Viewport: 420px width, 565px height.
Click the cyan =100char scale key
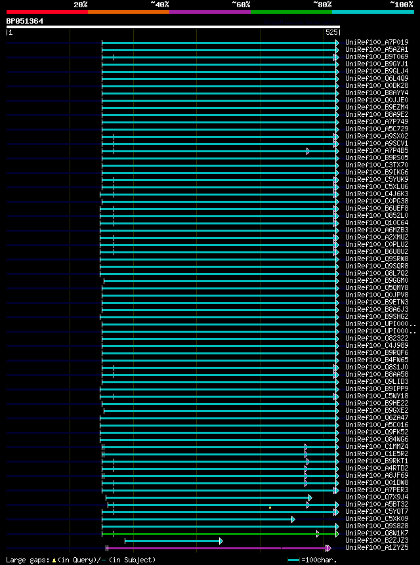(293, 560)
